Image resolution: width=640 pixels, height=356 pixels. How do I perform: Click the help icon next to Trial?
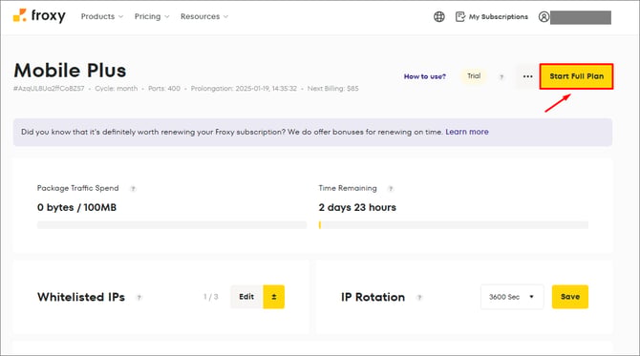pos(501,76)
